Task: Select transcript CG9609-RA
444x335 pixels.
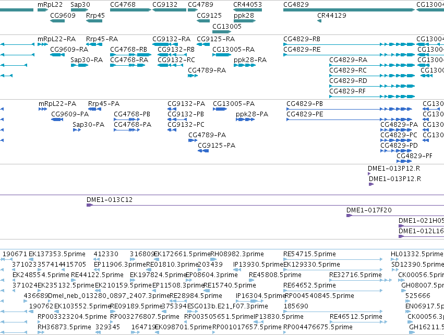Action: click(x=57, y=55)
